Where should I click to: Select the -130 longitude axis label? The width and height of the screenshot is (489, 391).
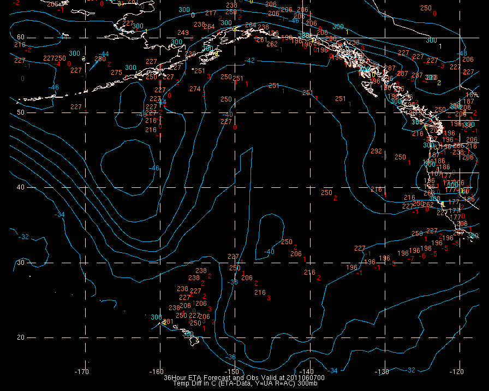383,372
